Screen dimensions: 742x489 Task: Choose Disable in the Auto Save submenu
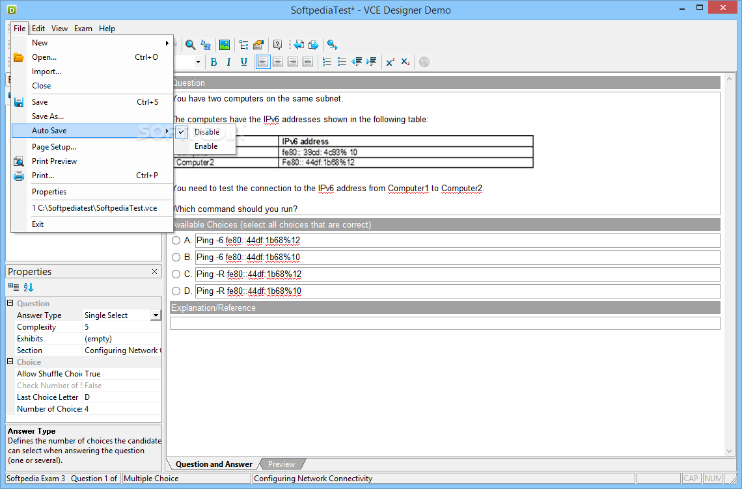(x=205, y=132)
